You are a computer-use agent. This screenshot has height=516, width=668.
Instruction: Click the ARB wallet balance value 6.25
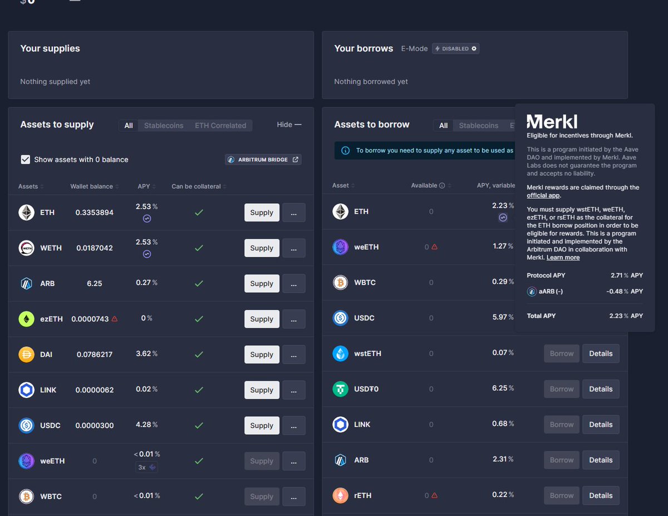(x=95, y=283)
